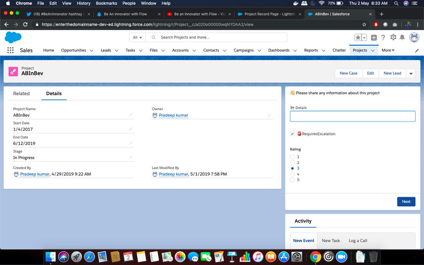The height and width of the screenshot is (265, 424).
Task: Click the Chrome address bar URL
Action: 147,25
